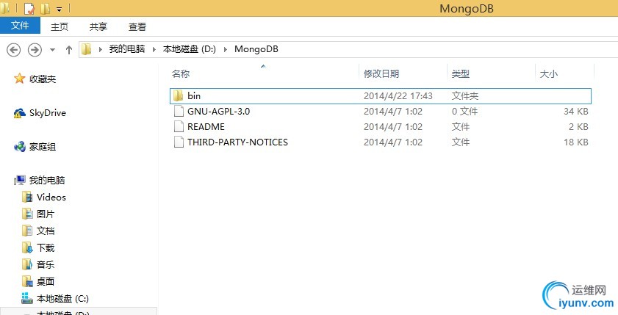Open 收藏夹 in the navigation pane

pyautogui.click(x=43, y=79)
